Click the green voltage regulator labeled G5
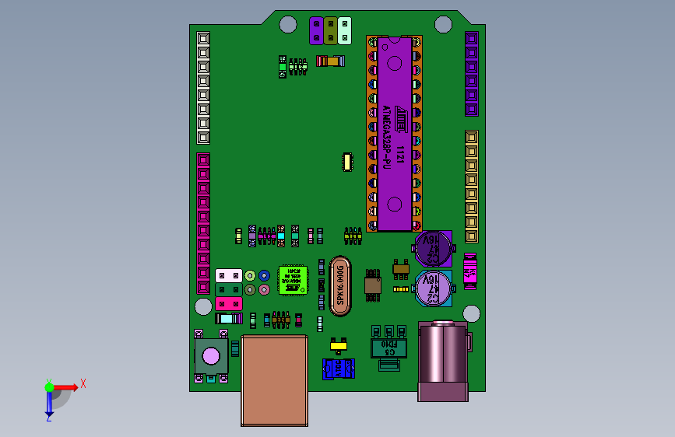 [x=388, y=348]
